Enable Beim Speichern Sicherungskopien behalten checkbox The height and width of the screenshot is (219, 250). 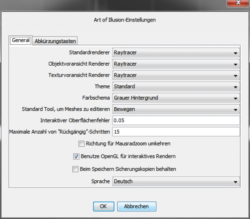[75, 169]
